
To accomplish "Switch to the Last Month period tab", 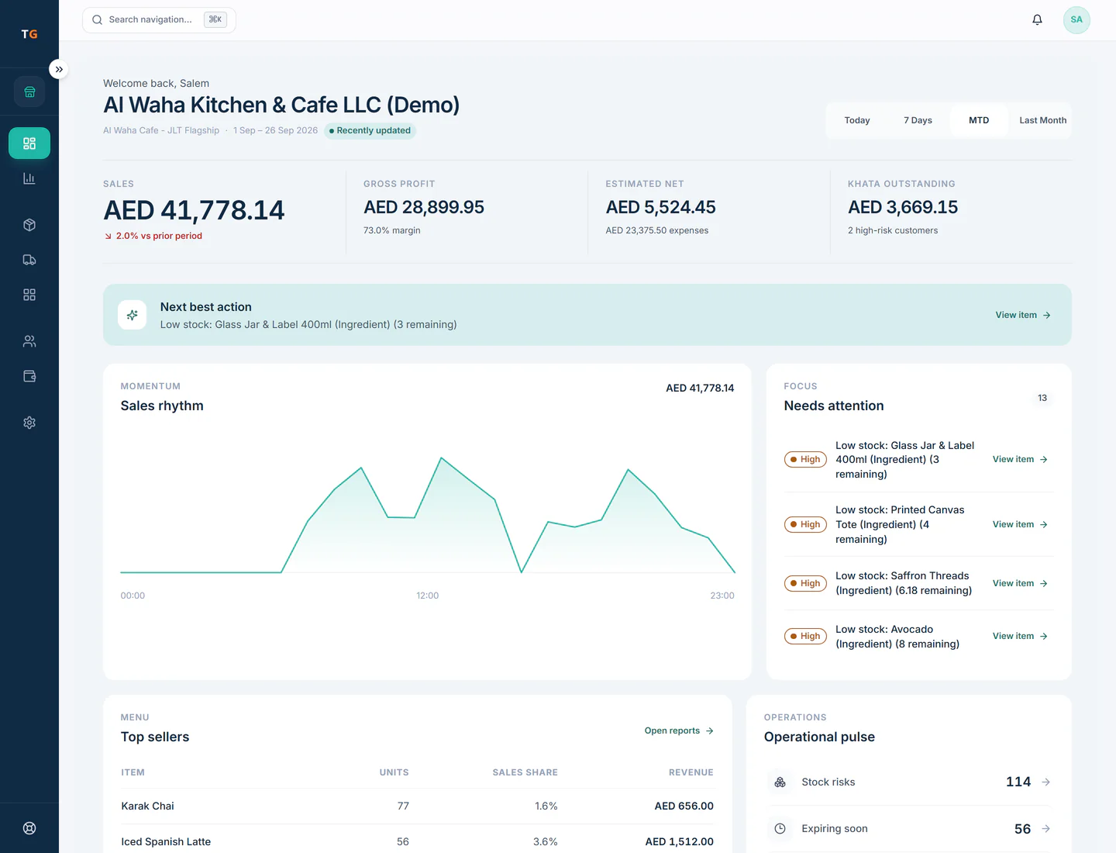I will point(1042,120).
